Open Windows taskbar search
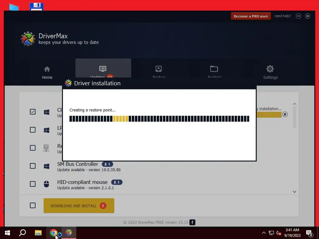This screenshot has width=319, height=239. tap(22, 233)
